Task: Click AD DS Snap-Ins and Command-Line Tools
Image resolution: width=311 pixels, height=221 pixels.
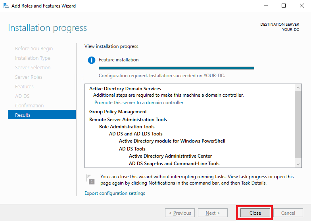Action: tap(174, 164)
